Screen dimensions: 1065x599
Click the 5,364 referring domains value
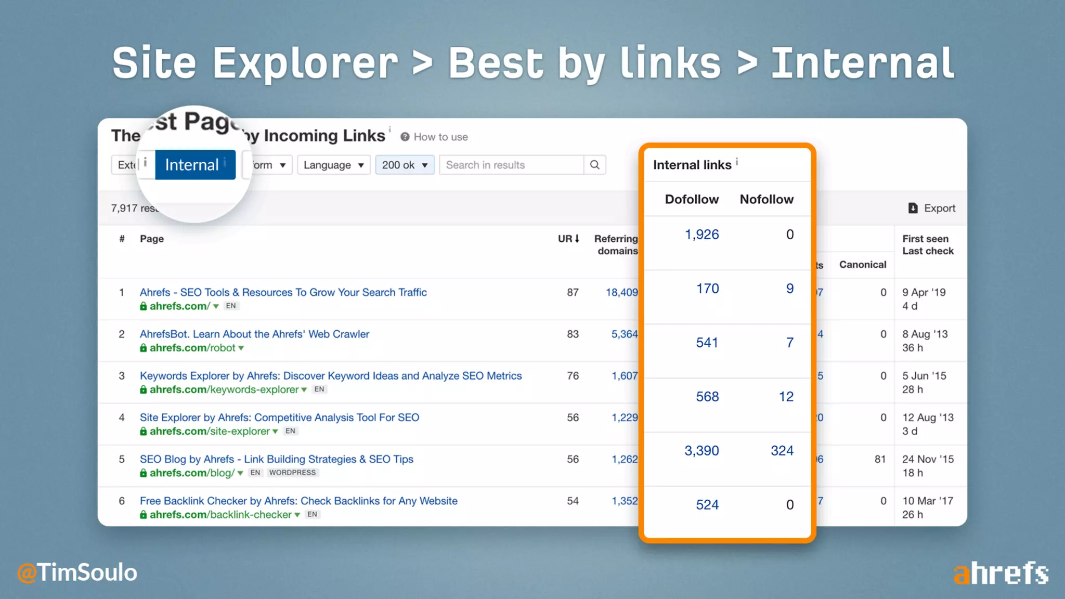point(625,334)
